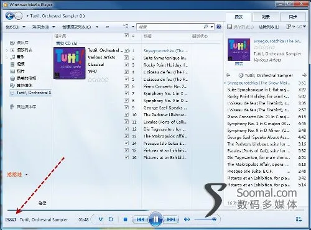Go back with the blue arrow button
Viewport: 311px width, 230px height.
(x=9, y=16)
